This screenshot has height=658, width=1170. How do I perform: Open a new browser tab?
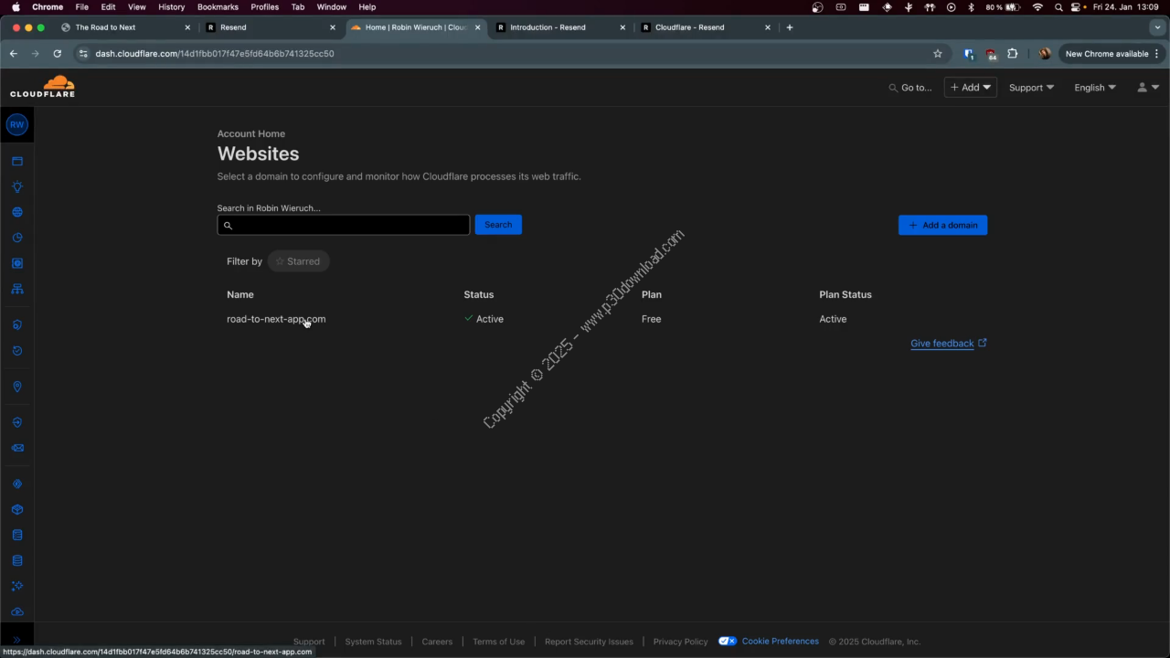[790, 27]
